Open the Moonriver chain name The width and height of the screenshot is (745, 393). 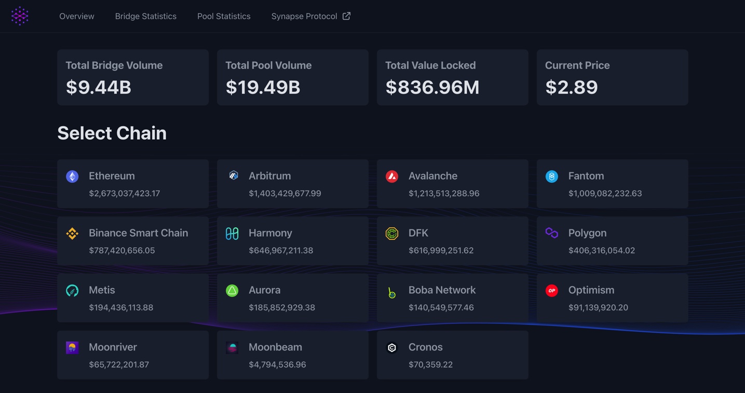113,347
